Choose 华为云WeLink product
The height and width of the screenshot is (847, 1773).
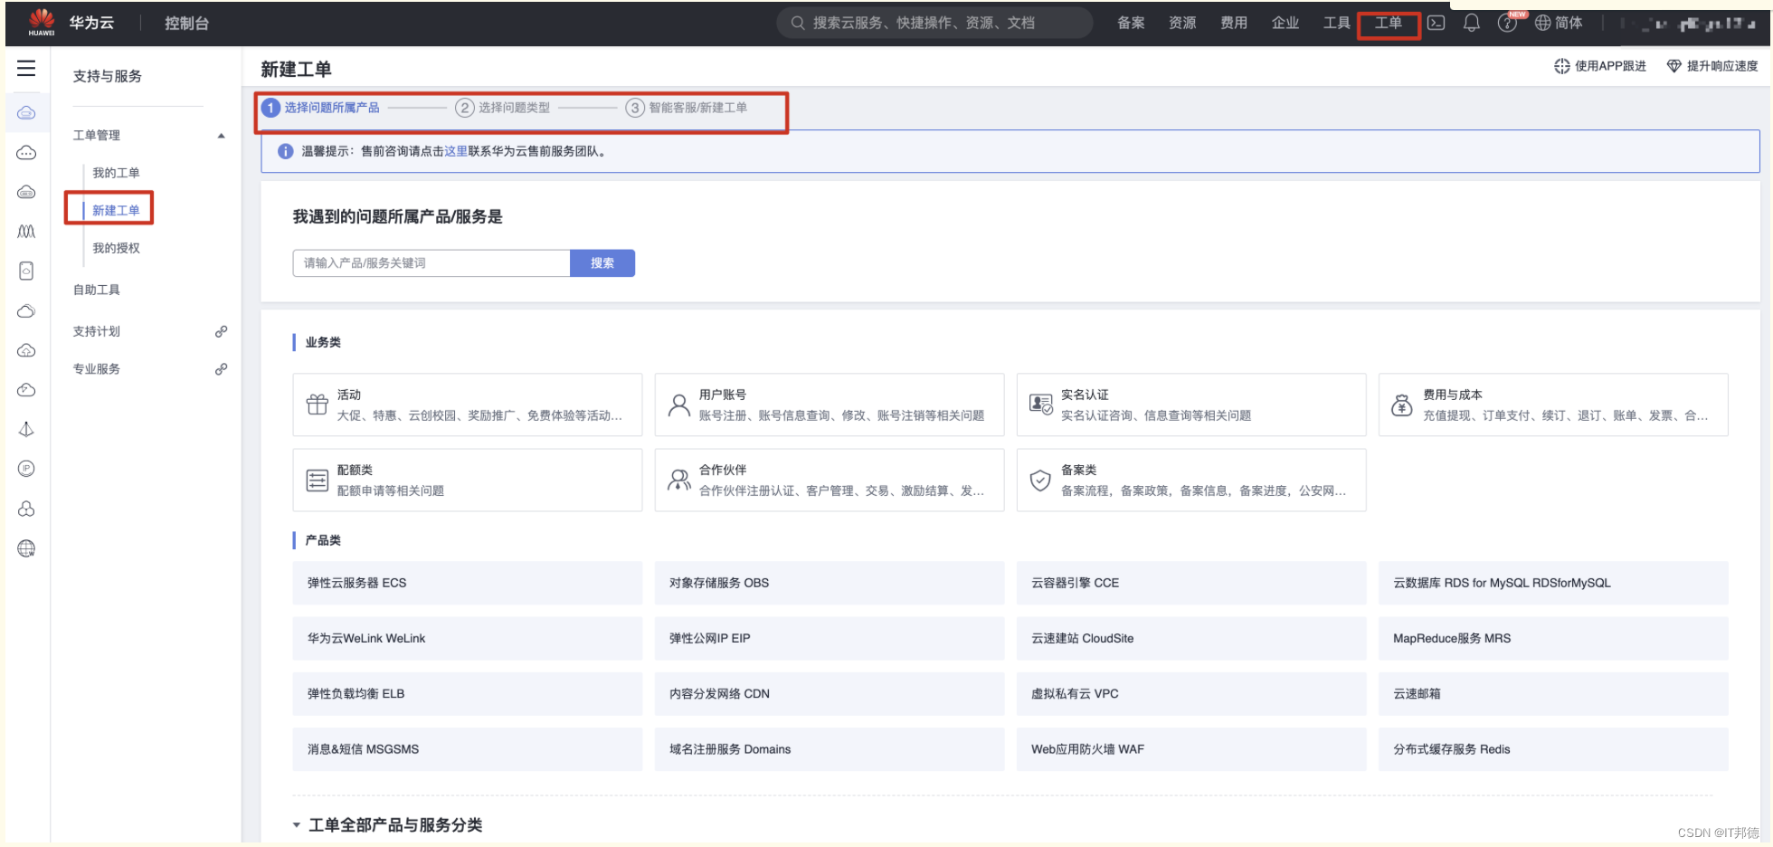(x=468, y=638)
